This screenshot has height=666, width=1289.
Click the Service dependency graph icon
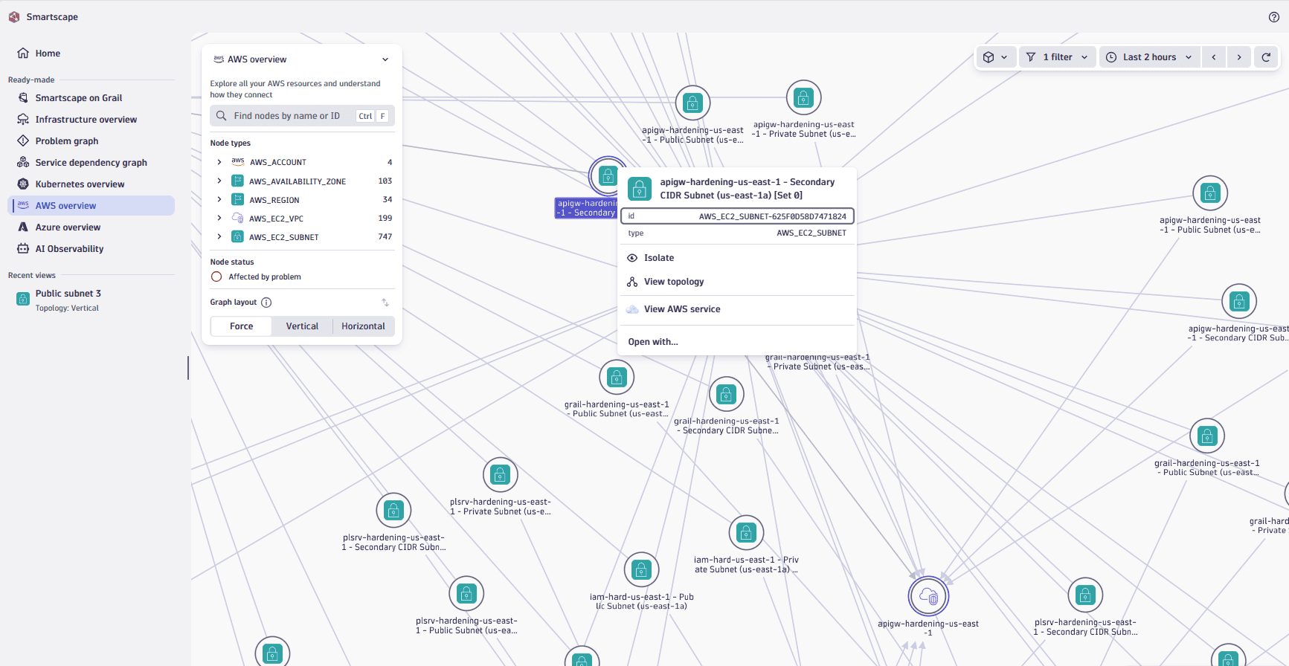click(23, 163)
